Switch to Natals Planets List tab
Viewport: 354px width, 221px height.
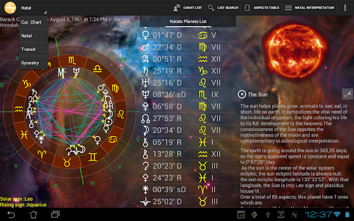[188, 22]
